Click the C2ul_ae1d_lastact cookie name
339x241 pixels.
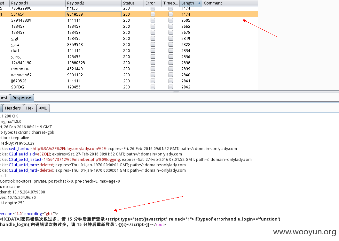[25, 160]
